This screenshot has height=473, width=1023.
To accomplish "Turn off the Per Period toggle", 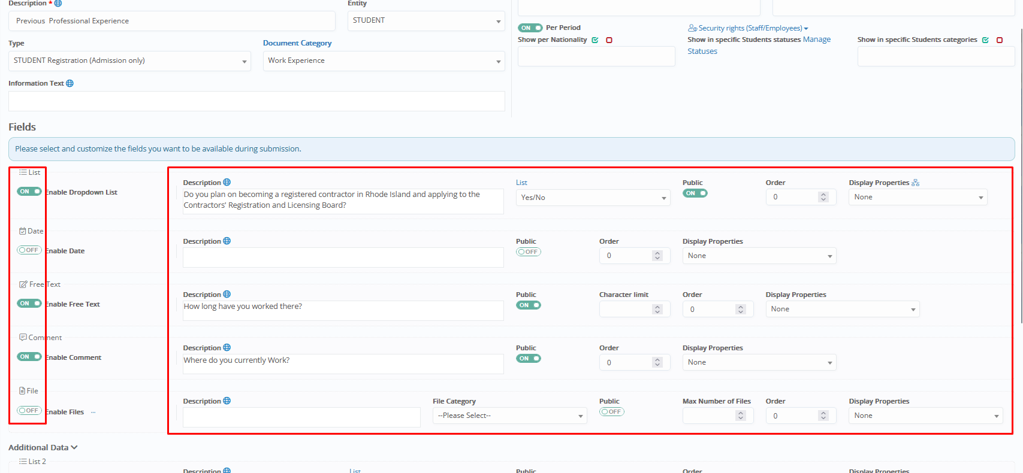I will pos(530,28).
